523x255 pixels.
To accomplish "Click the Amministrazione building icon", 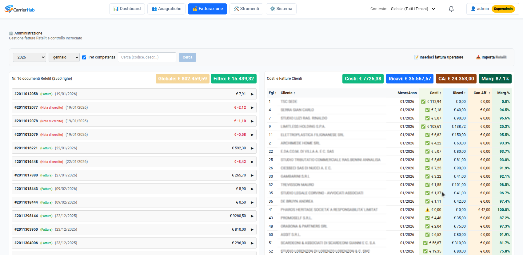I will (11, 33).
